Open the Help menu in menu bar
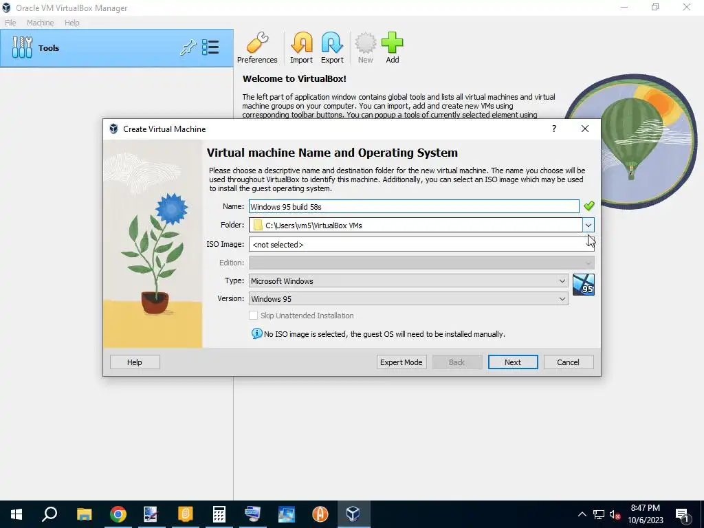This screenshot has width=704, height=528. click(x=71, y=23)
